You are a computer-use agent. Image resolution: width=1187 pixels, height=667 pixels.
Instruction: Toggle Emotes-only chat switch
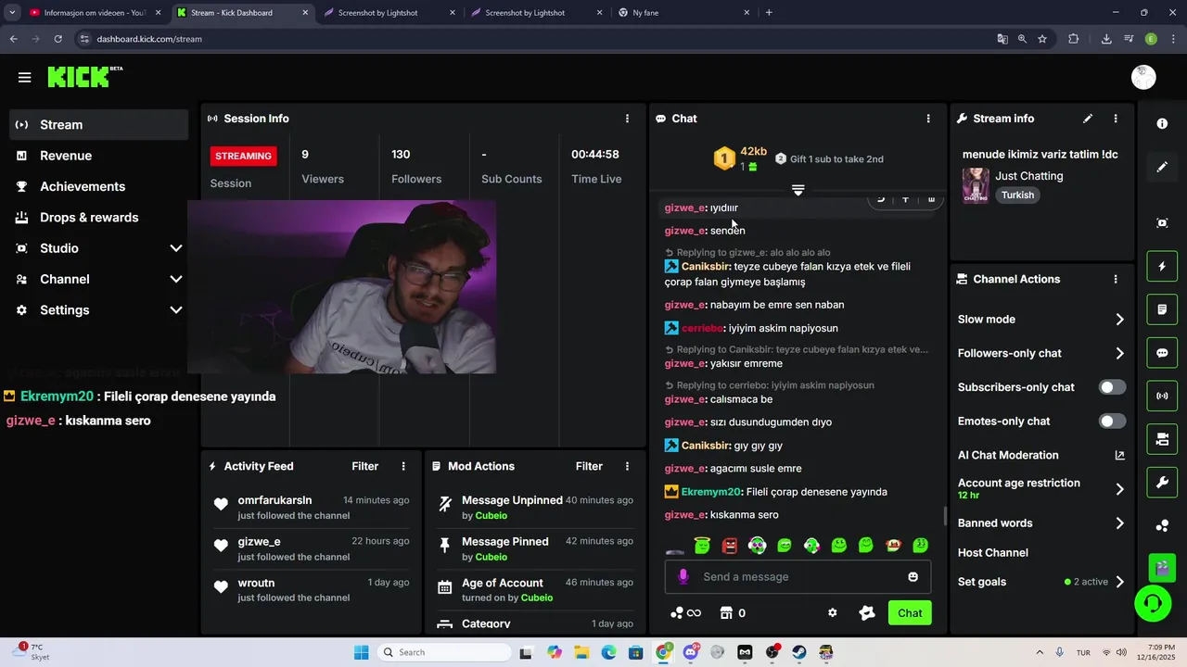[x=1112, y=422]
